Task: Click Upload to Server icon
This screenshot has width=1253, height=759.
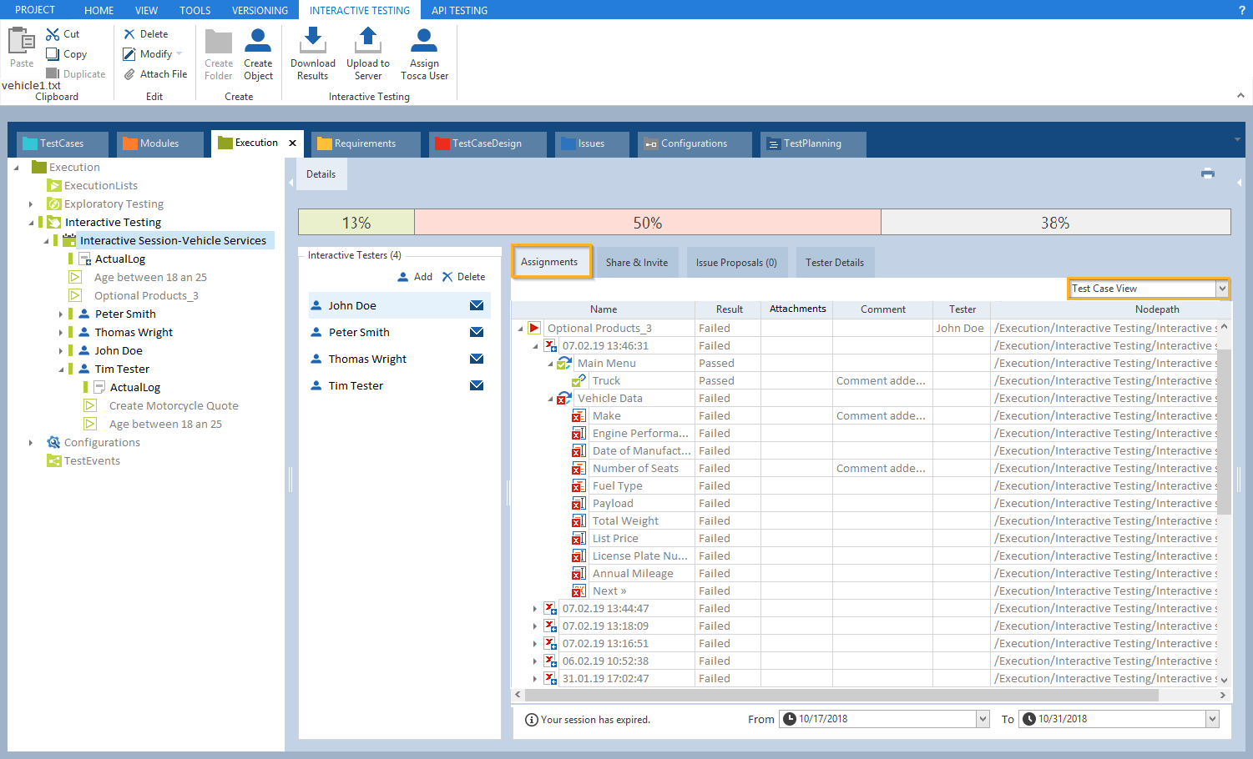Action: coord(367,42)
